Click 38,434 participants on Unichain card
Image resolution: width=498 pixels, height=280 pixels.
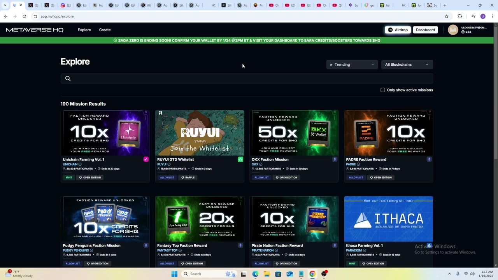[78, 169]
